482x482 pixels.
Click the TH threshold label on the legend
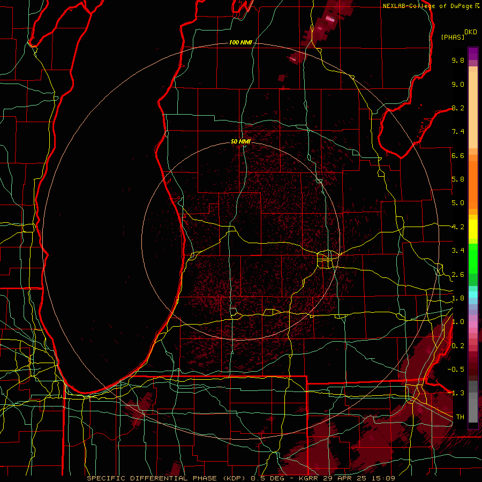pyautogui.click(x=460, y=417)
